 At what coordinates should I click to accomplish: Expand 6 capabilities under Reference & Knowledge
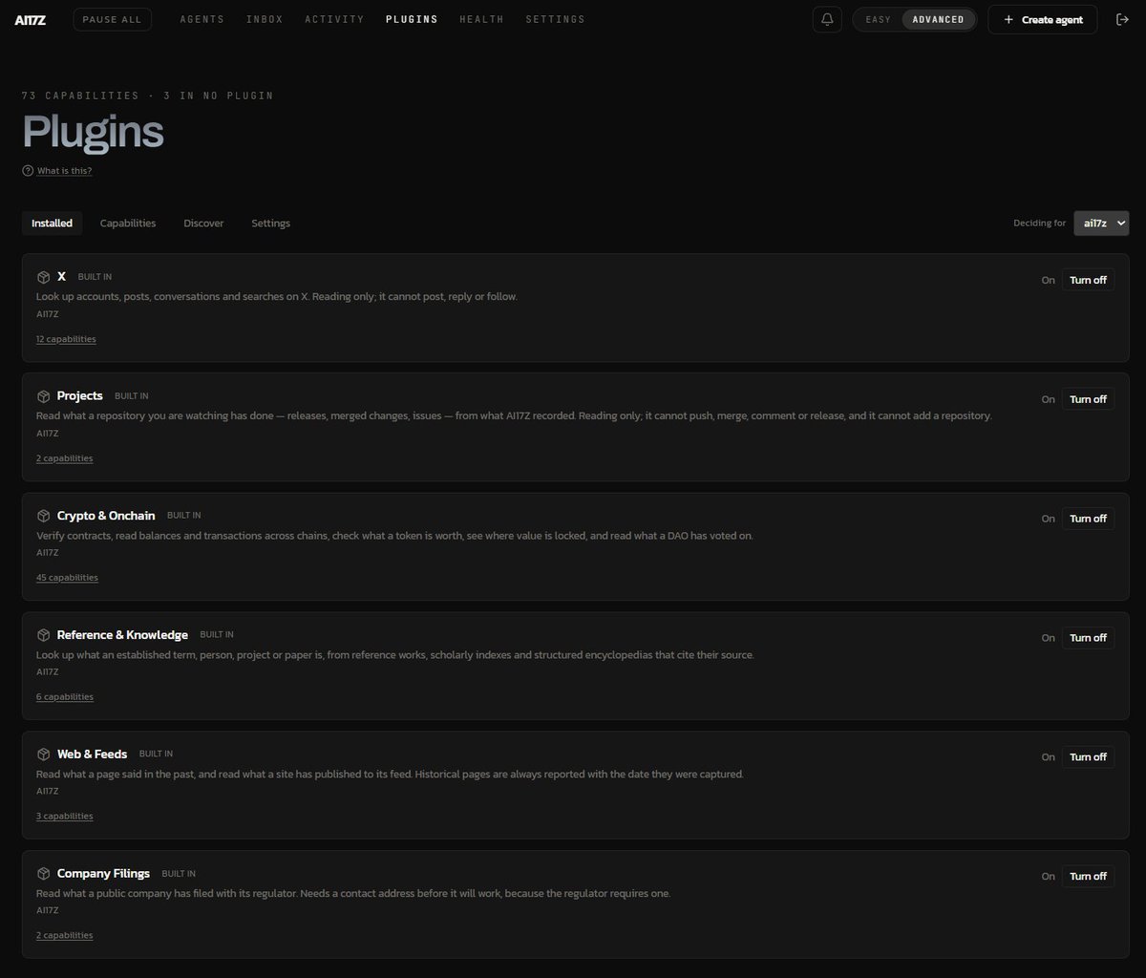tap(65, 697)
